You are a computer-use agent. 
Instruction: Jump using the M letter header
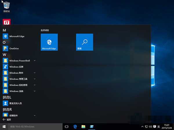coord(4,30)
